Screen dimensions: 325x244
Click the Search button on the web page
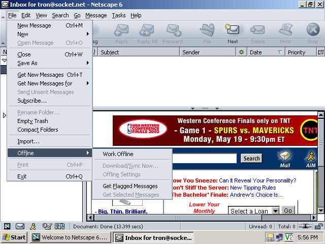(x=251, y=158)
